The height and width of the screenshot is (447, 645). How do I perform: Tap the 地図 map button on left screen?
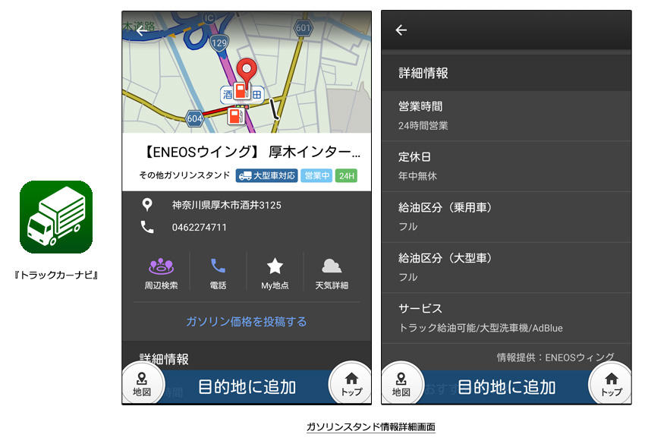click(x=142, y=384)
